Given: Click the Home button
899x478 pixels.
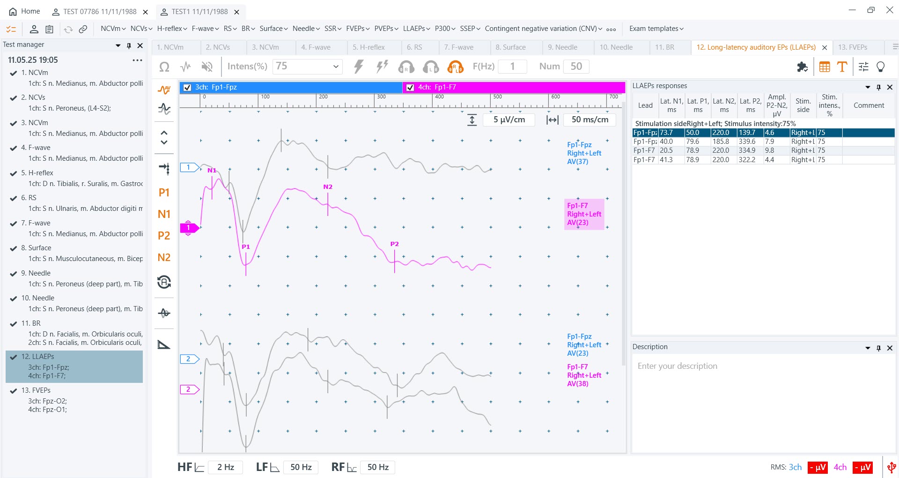Looking at the screenshot, I should pyautogui.click(x=25, y=11).
